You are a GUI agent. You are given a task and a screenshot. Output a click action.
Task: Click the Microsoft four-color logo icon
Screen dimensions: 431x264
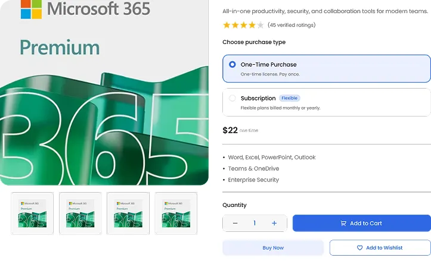coord(31,8)
